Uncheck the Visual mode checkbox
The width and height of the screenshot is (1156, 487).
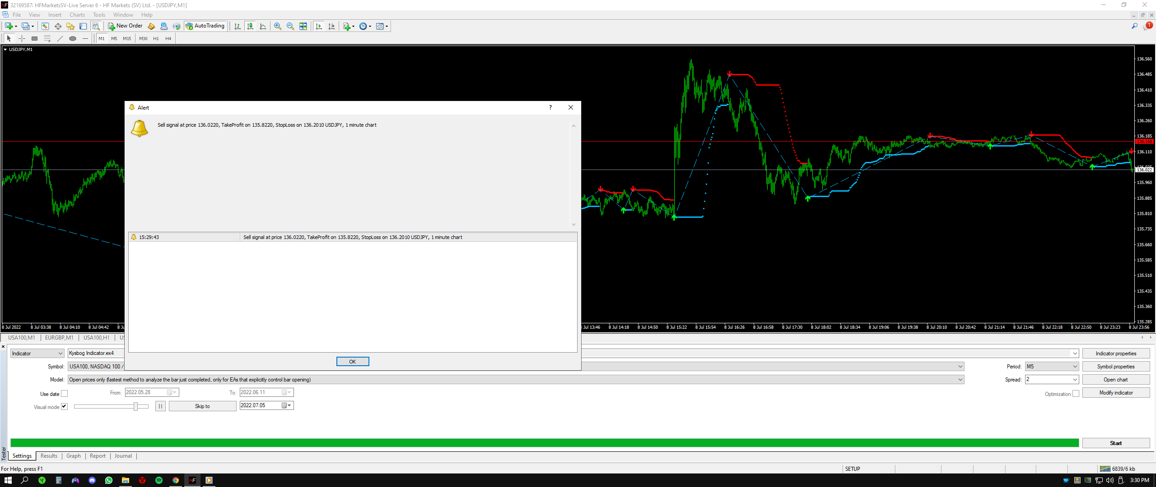(x=65, y=407)
